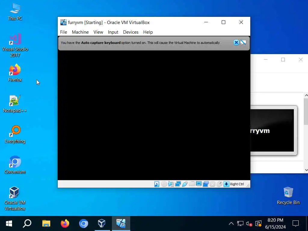Screen dimensions: 308x231
Task: Minimize the background VirtualBox Manager window
Action: click(x=266, y=60)
